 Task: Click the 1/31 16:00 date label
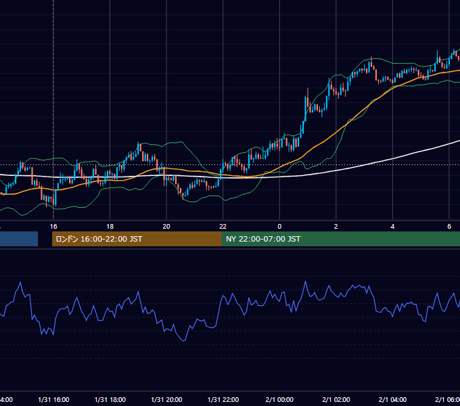pyautogui.click(x=53, y=399)
